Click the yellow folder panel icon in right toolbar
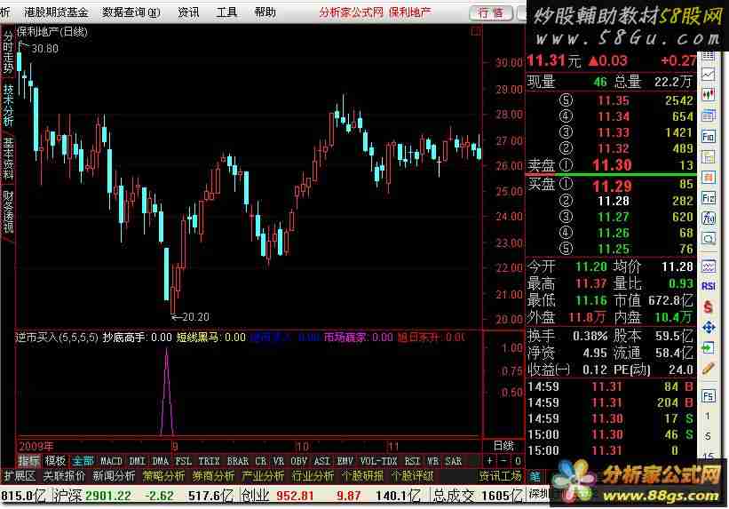Viewport: 729px width, 509px height. pyautogui.click(x=709, y=157)
